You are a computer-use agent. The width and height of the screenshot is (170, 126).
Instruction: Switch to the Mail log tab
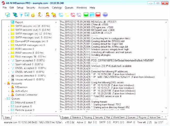(x=108, y=117)
